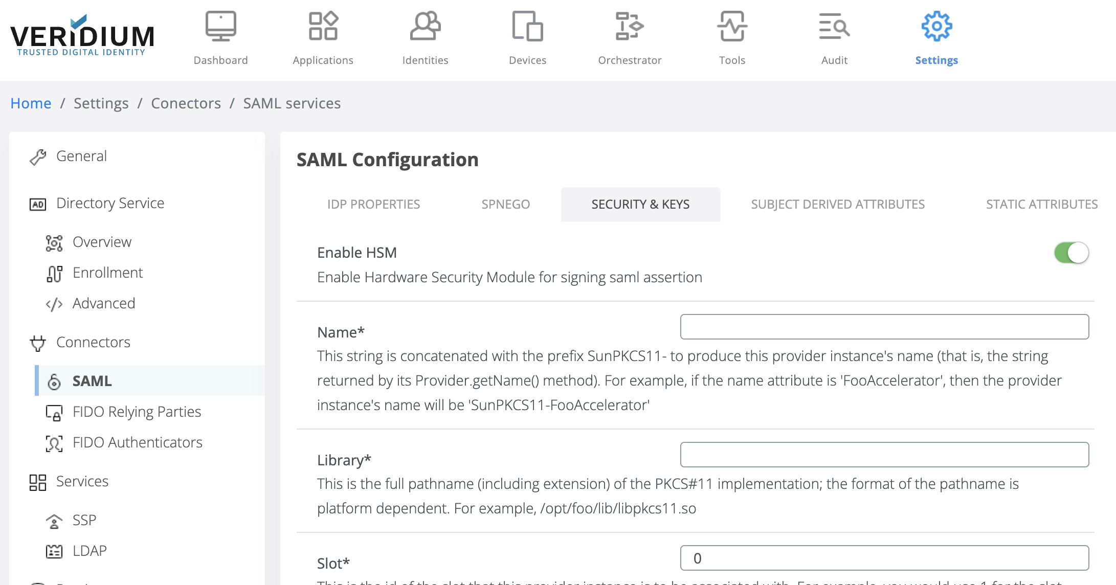Click the Name text input field

click(884, 327)
